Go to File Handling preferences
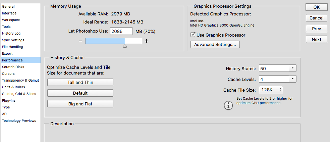The image size is (330, 142). pos(12,47)
